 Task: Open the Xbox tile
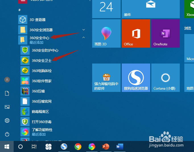coord(189,9)
